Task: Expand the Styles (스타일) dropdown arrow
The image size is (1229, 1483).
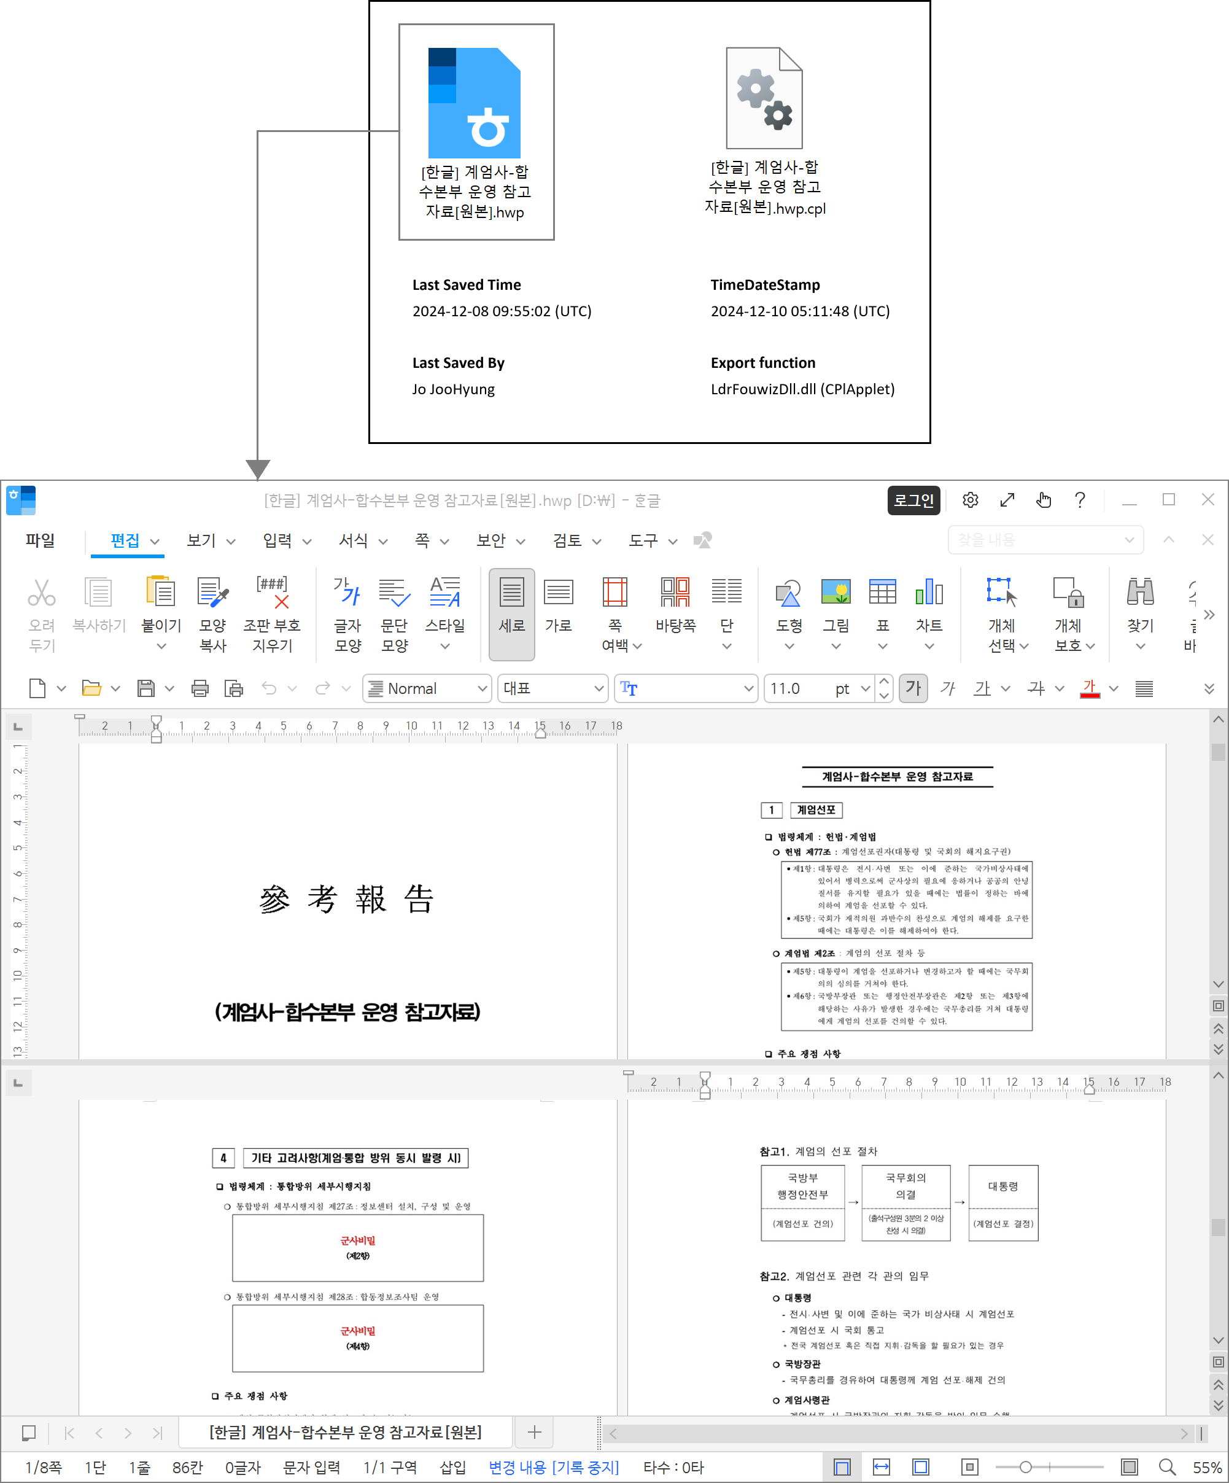Action: (x=444, y=645)
